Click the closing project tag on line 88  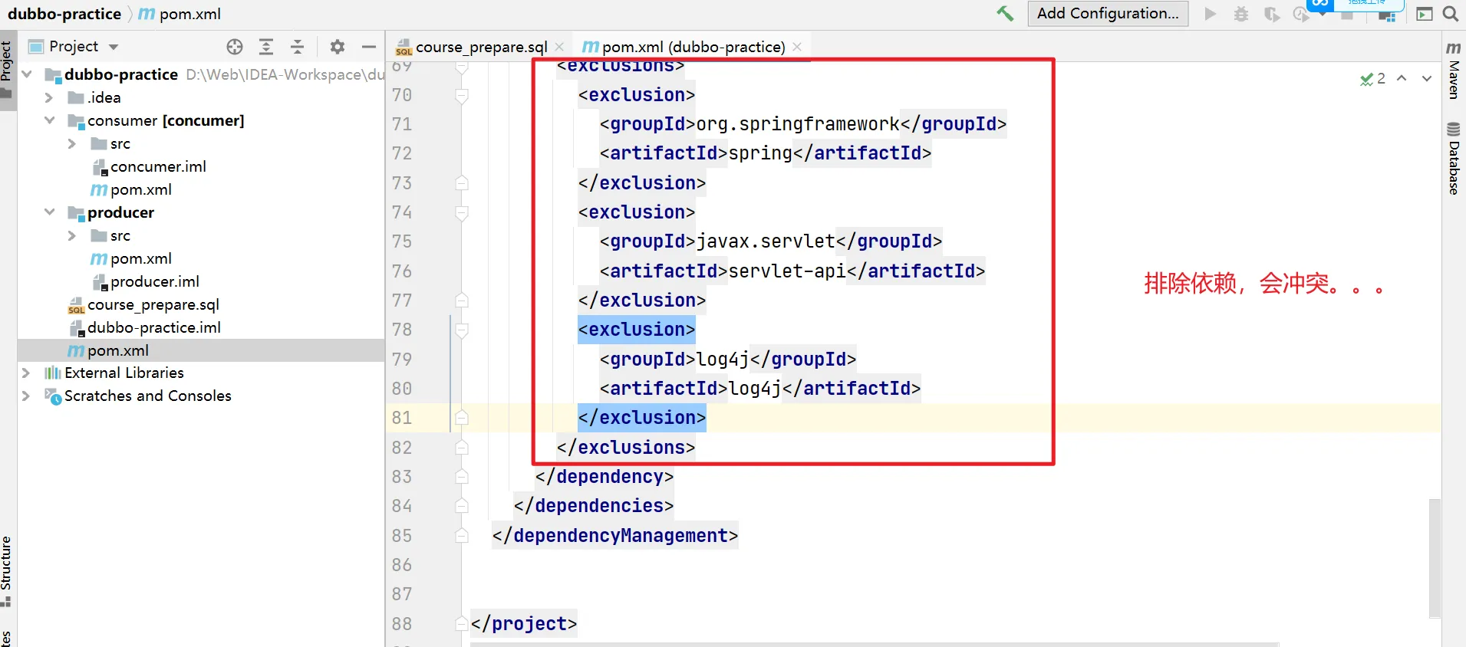(524, 624)
